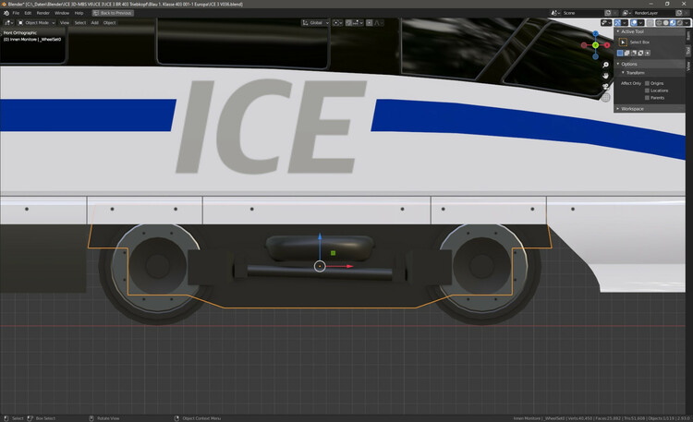Click the blue Z axis gizmo handle
693x422 pixels.
click(595, 33)
